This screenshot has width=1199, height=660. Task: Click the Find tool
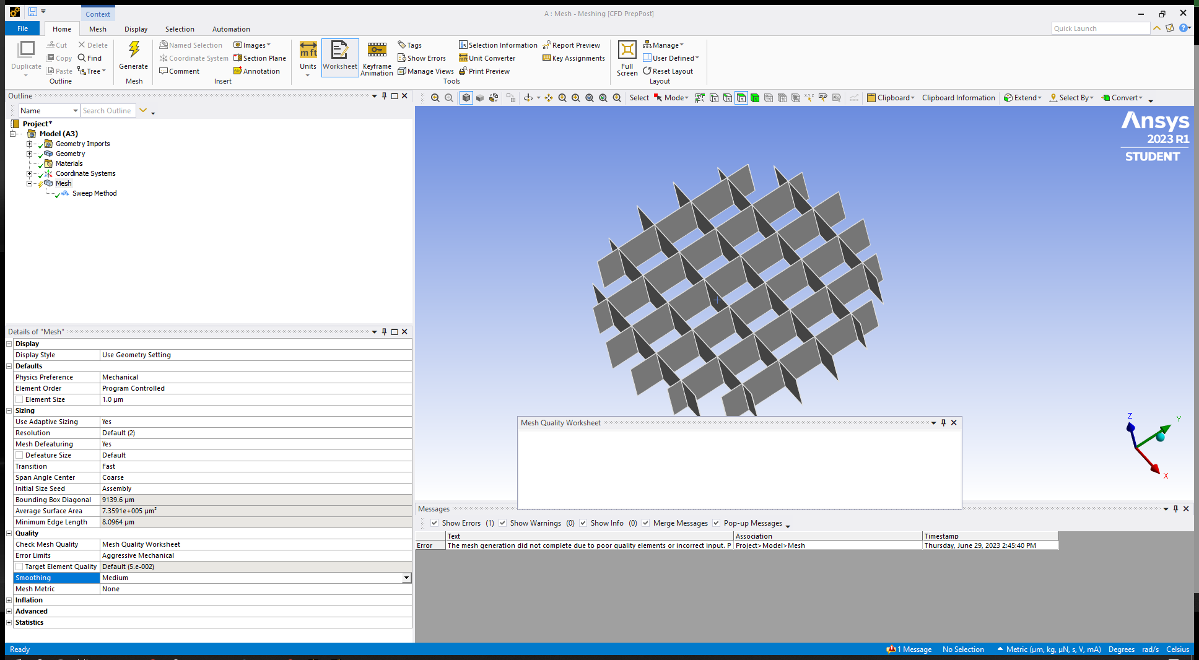coord(90,58)
